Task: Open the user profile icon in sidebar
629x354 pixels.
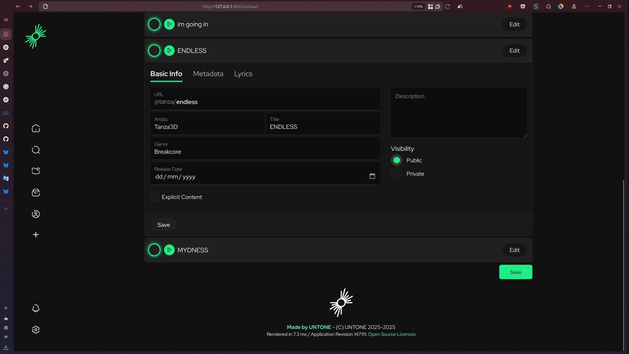Action: pyautogui.click(x=36, y=214)
